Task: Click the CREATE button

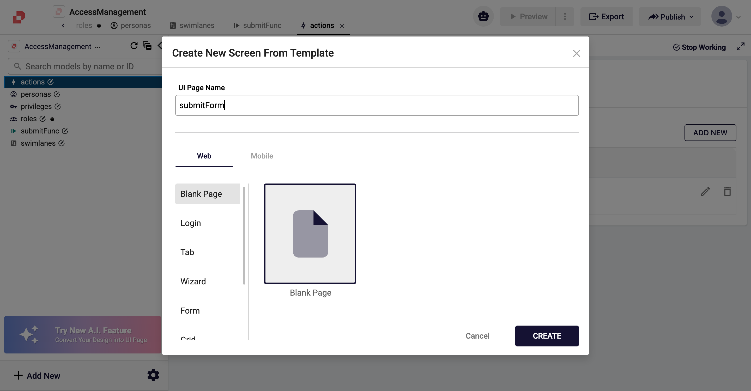Action: coord(547,336)
